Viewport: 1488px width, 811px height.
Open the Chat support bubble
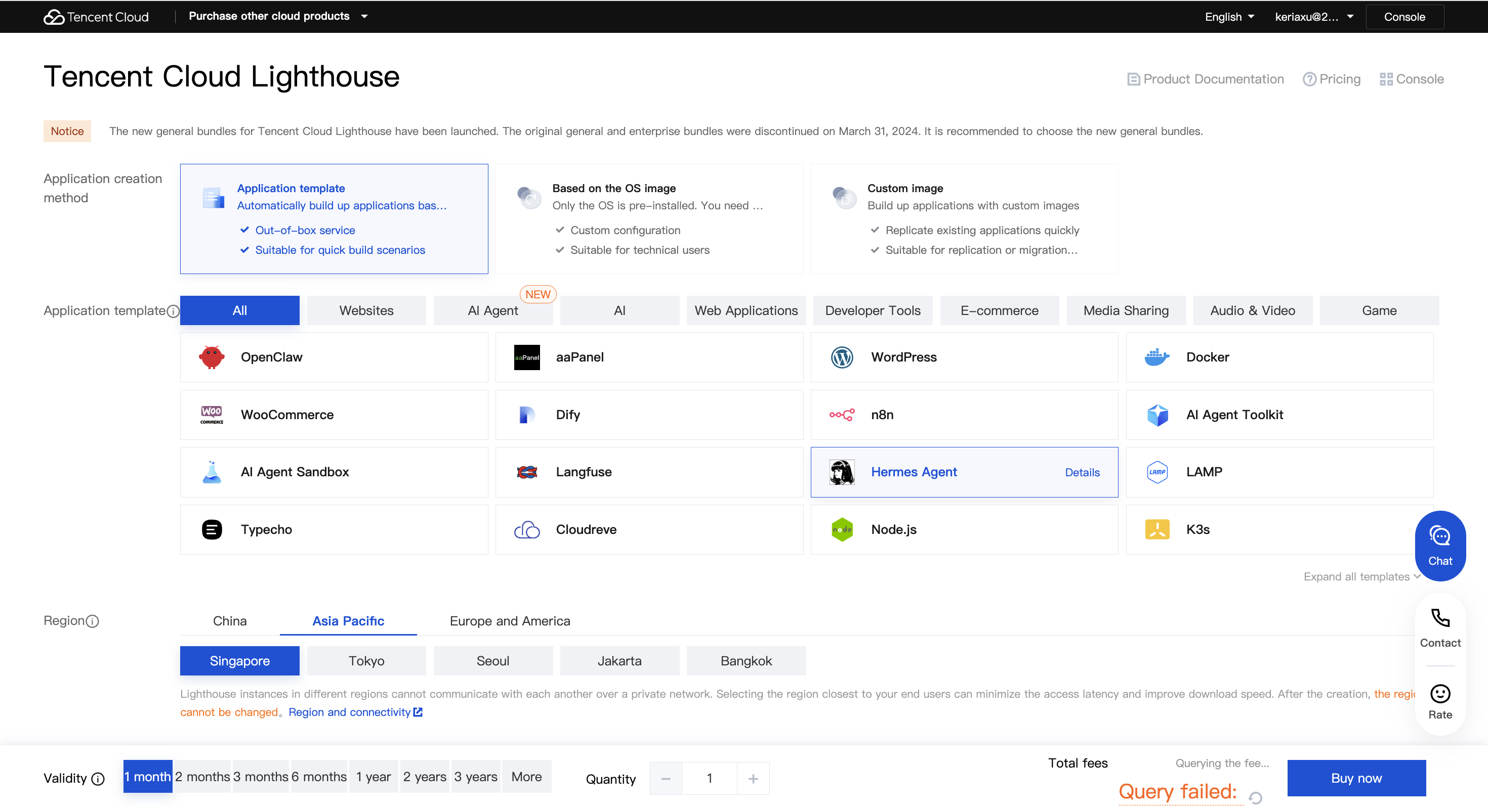tap(1439, 545)
